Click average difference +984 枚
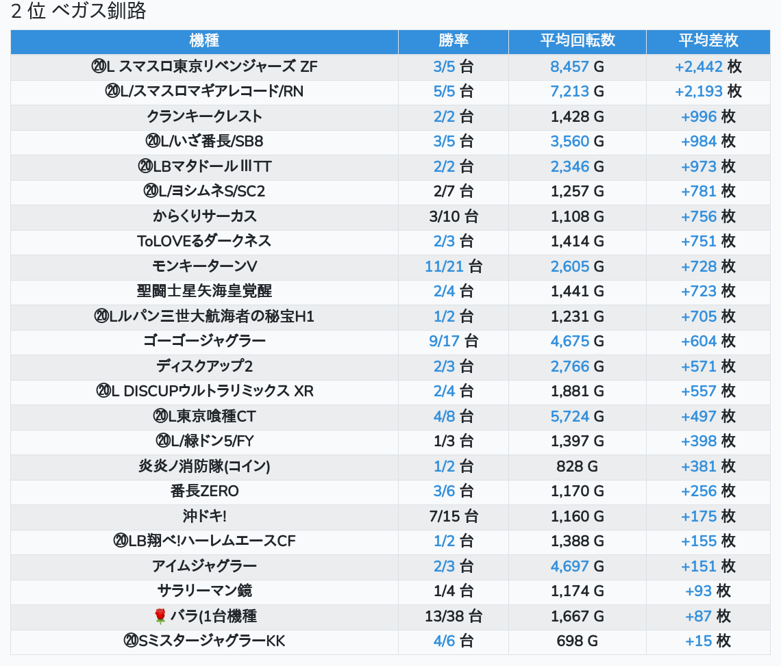The width and height of the screenshot is (781, 666). pos(708,142)
